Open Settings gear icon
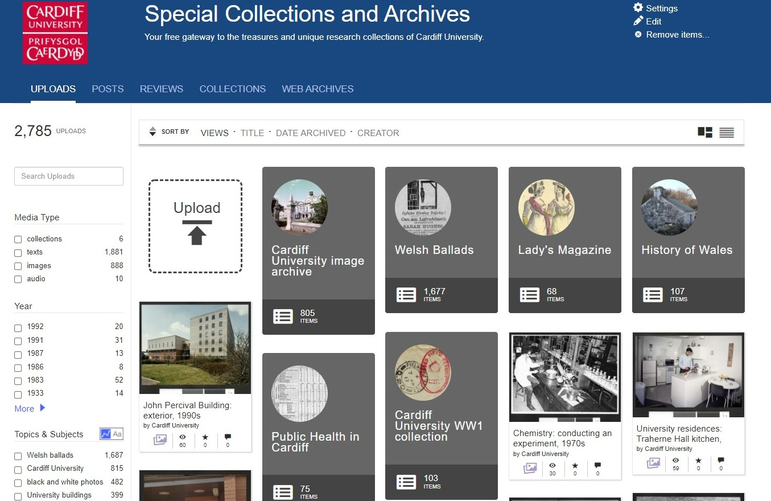The height and width of the screenshot is (501, 771). [x=638, y=8]
